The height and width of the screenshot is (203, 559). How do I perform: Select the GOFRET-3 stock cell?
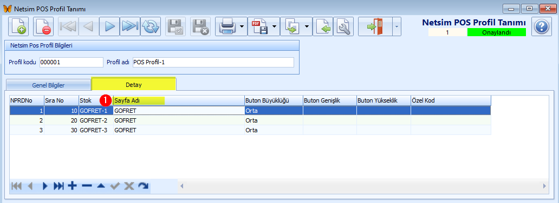[x=96, y=130]
